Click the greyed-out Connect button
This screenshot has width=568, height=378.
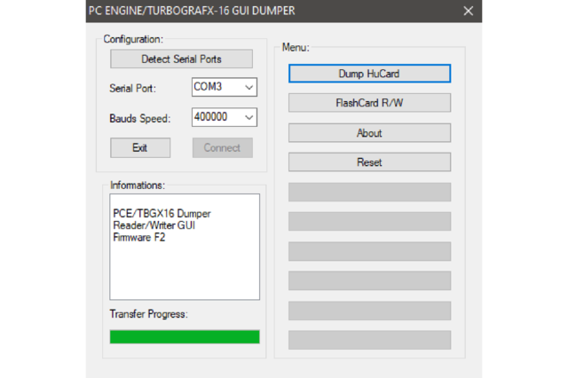223,147
